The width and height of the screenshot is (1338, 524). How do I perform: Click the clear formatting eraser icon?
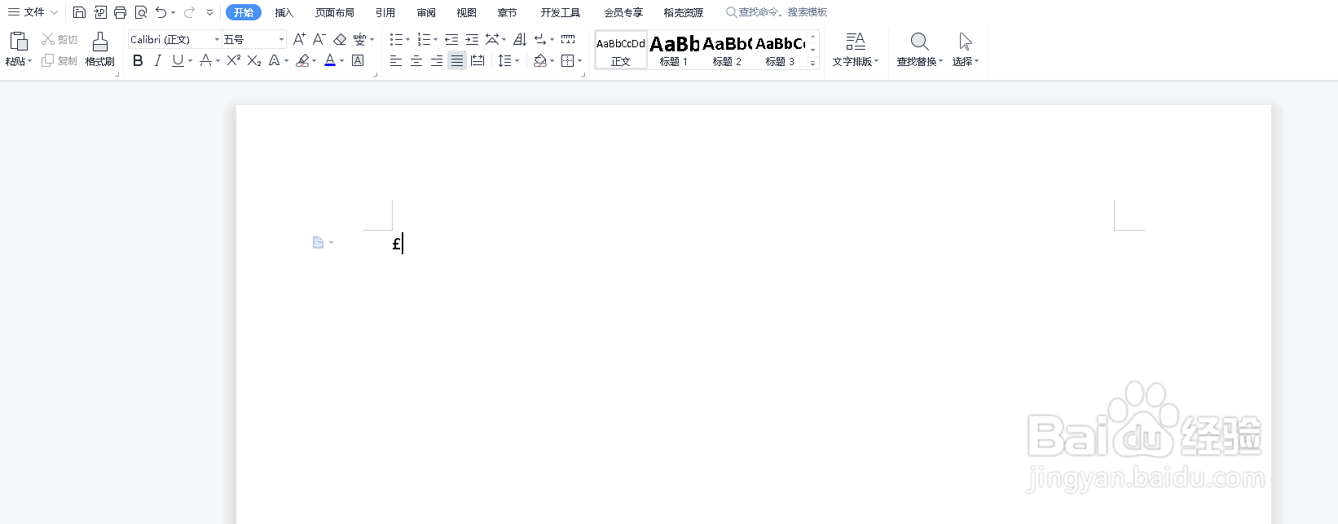(340, 39)
